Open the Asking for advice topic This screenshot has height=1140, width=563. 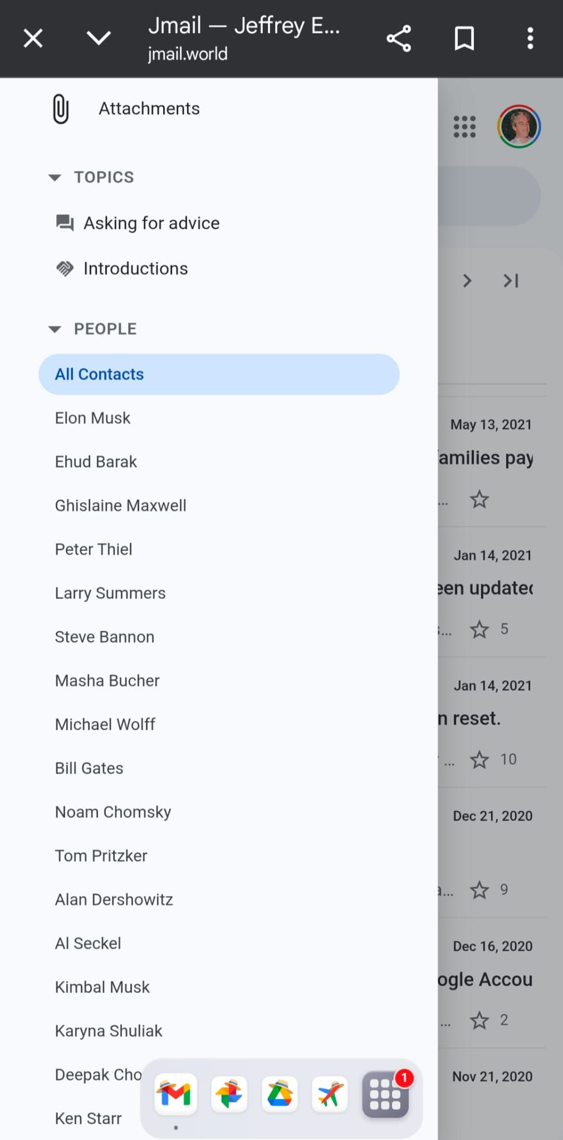(x=151, y=223)
